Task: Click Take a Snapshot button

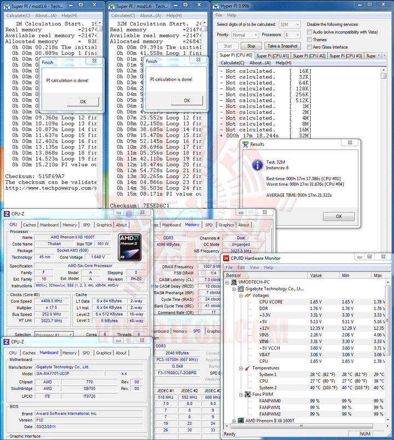Action: pos(282,45)
